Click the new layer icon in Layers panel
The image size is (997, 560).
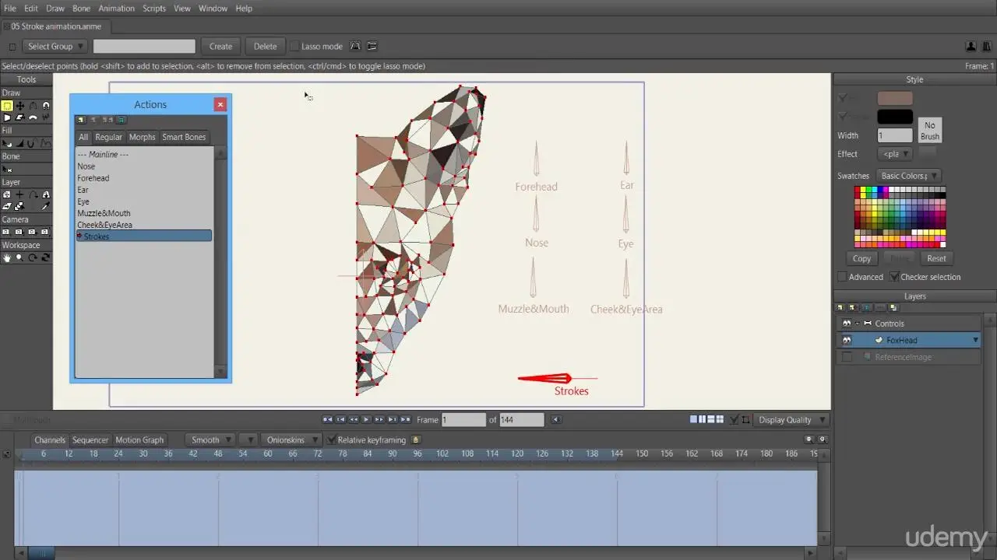841,308
